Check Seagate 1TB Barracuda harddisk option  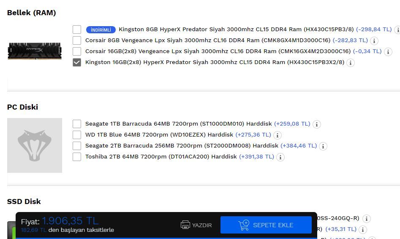pyautogui.click(x=77, y=124)
